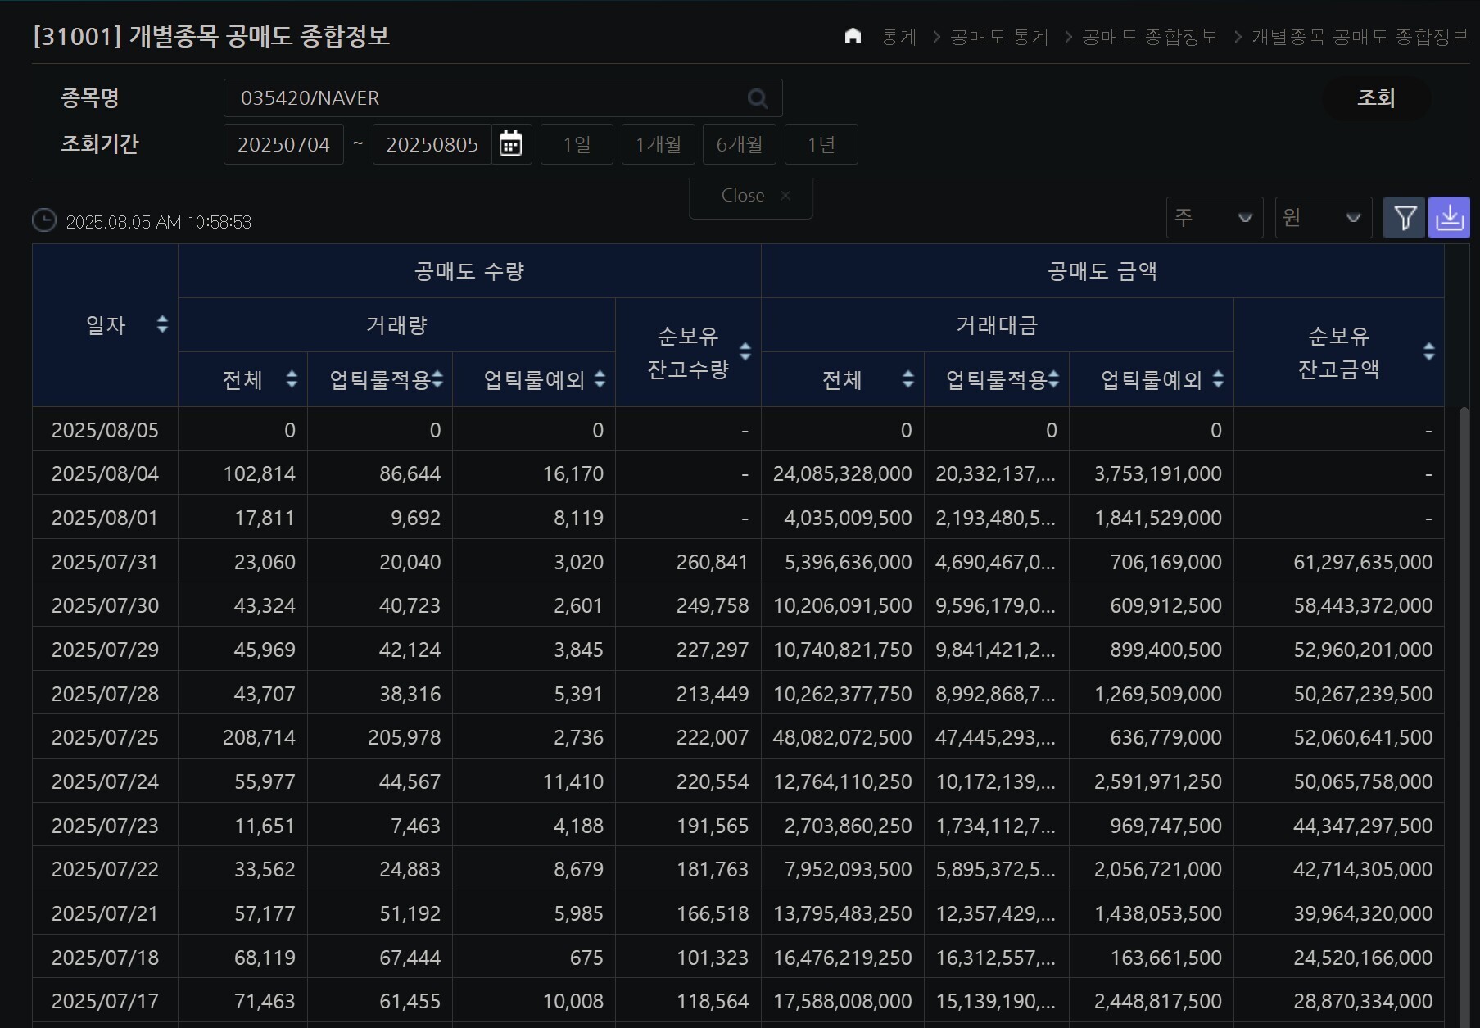Open the 원 currency dropdown
The width and height of the screenshot is (1480, 1028).
[x=1323, y=218]
